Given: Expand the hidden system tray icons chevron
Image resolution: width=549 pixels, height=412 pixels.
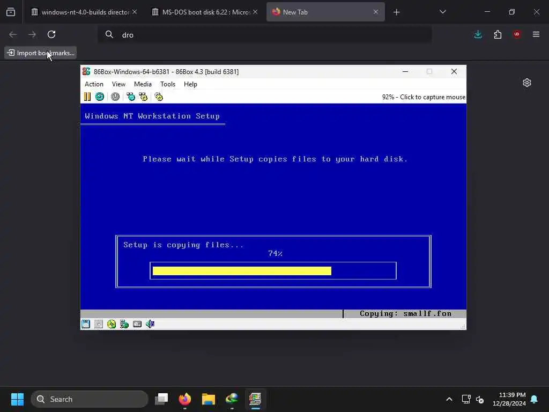Looking at the screenshot, I should tap(449, 399).
